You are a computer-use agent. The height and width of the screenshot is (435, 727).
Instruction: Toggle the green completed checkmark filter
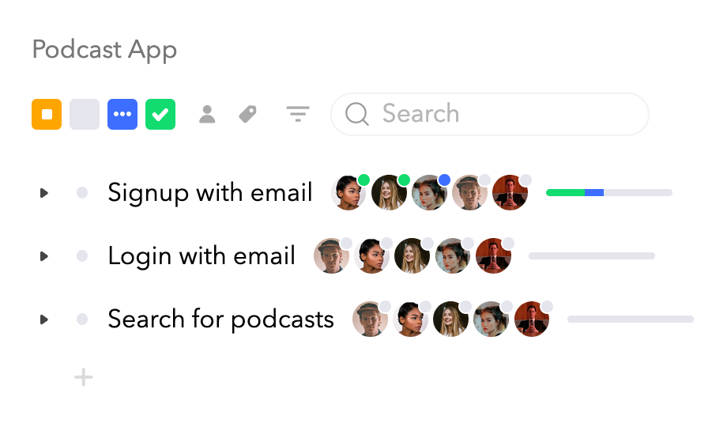click(x=160, y=114)
